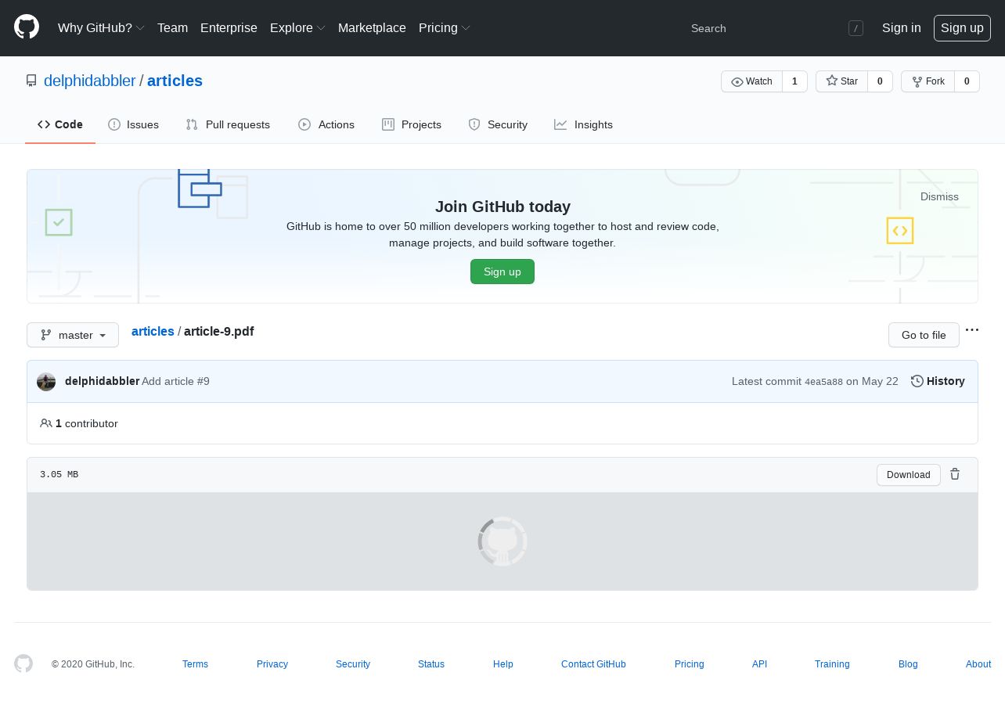Click Sign in link

click(901, 27)
